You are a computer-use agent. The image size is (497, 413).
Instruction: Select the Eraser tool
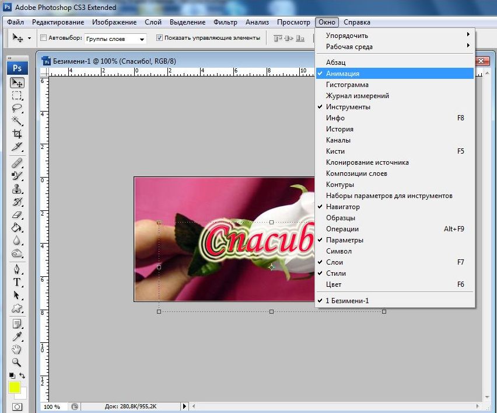click(x=17, y=215)
